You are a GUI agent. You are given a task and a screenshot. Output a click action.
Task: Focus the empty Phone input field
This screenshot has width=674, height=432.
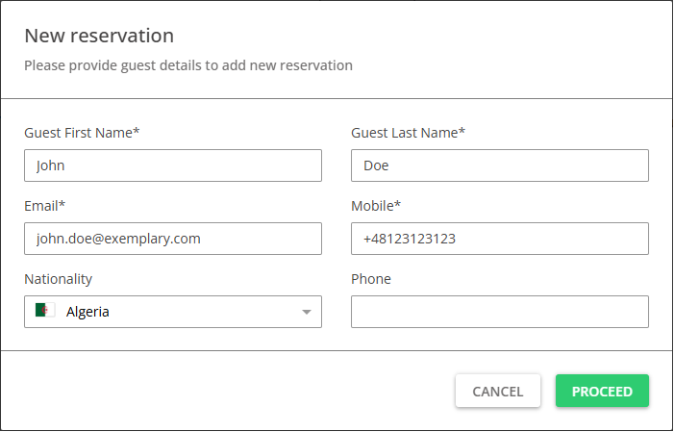(x=500, y=312)
